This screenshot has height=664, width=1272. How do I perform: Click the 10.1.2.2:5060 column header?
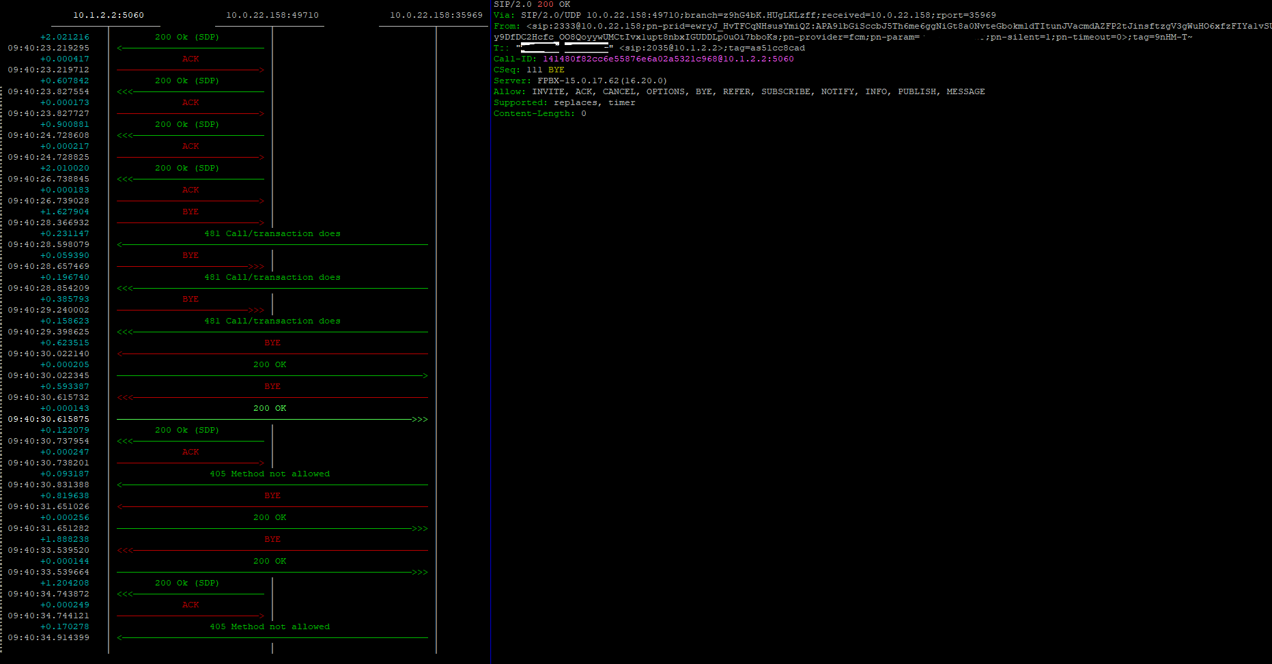108,15
